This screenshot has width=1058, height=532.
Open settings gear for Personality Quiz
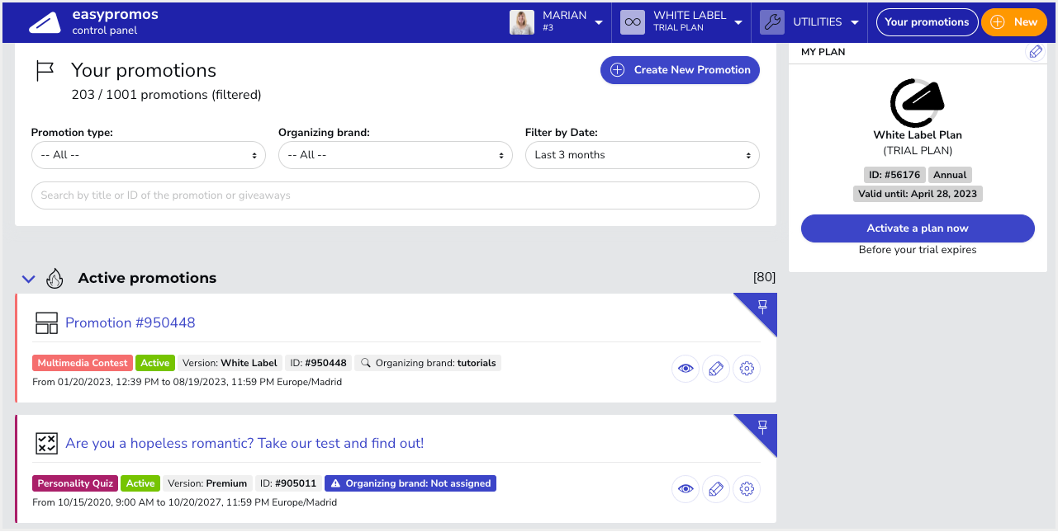tap(747, 489)
